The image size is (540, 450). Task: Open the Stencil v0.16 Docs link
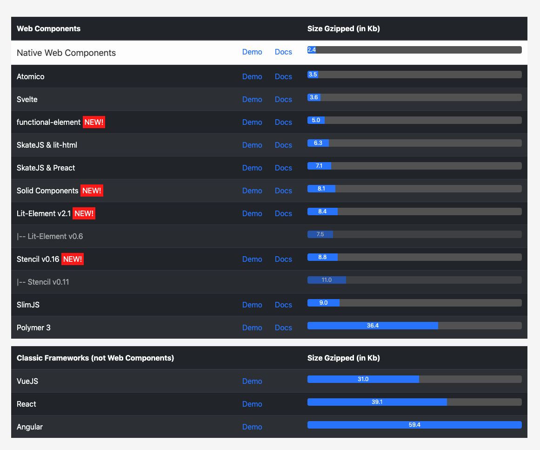pos(283,259)
